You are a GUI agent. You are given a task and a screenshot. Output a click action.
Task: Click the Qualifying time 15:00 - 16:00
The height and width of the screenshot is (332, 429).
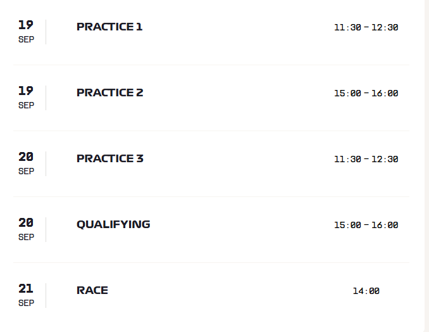pyautogui.click(x=366, y=225)
